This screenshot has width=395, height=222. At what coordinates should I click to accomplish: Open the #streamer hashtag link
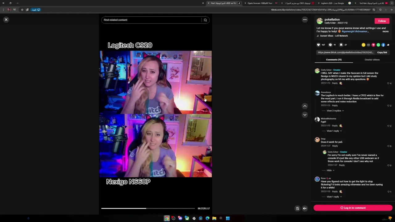(361, 31)
